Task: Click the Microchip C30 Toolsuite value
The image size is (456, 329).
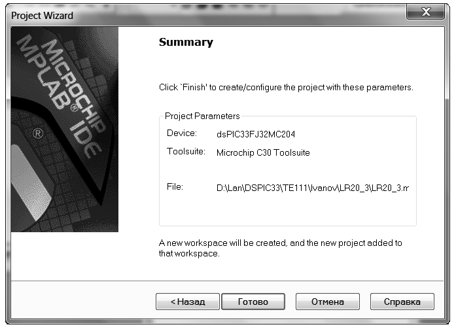Action: tap(263, 152)
